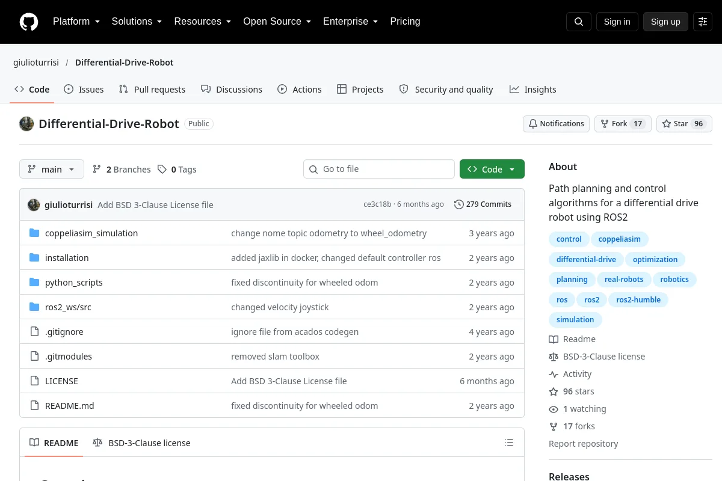722x481 pixels.
Task: Expand the main branch selector
Action: pos(52,170)
